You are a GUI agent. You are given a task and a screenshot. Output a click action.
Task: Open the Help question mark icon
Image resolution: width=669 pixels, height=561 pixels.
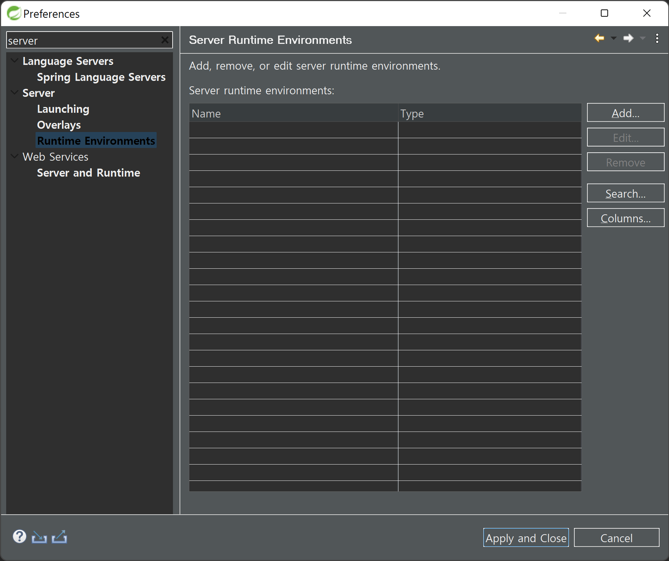click(x=20, y=536)
